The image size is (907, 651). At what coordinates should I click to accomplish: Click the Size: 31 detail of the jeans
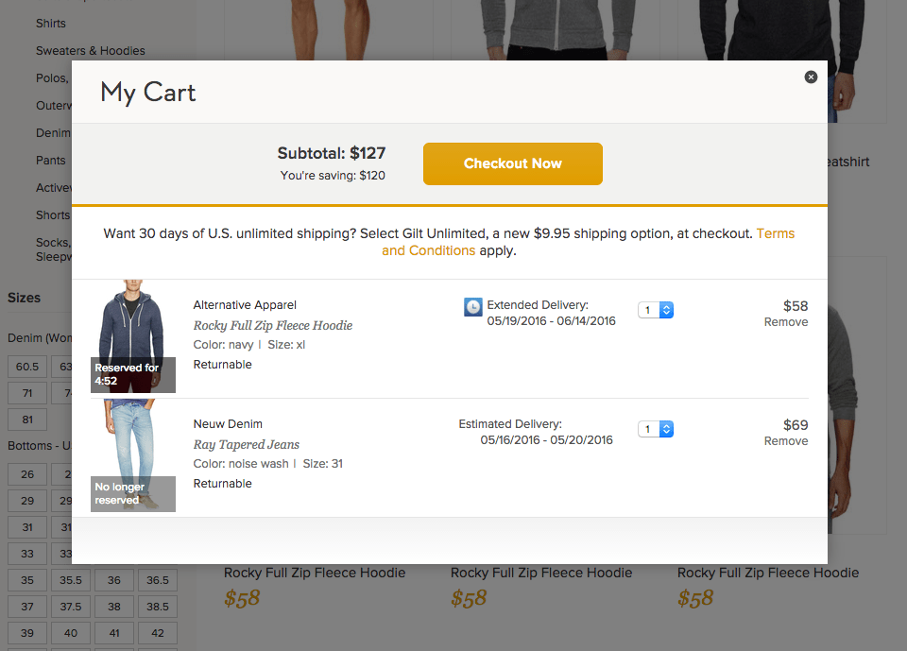pos(323,464)
